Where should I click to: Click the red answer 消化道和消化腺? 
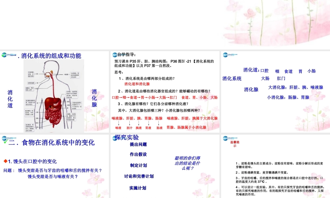click(x=137, y=84)
